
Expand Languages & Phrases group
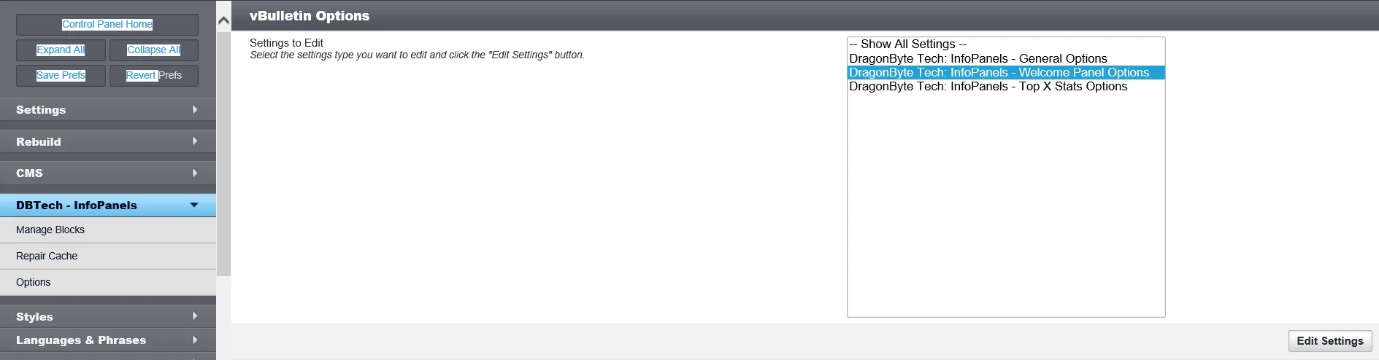(x=108, y=340)
